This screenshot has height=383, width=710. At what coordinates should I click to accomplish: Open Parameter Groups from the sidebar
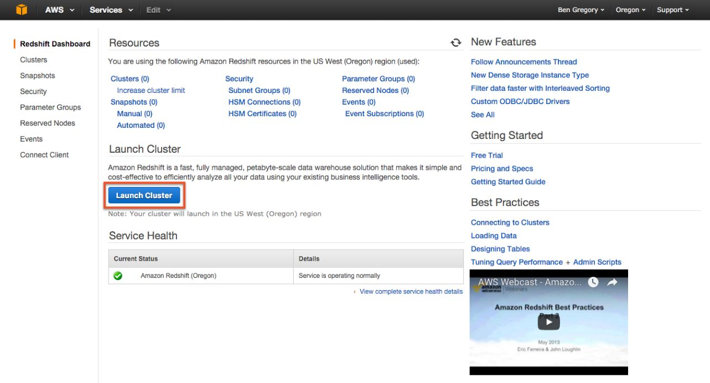(x=50, y=107)
